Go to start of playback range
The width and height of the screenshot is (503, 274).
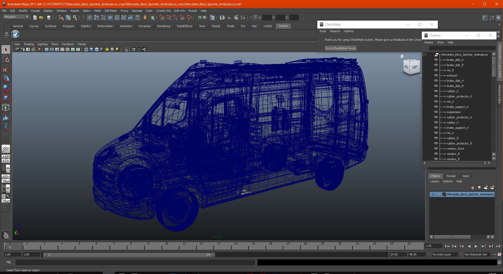coord(447,246)
